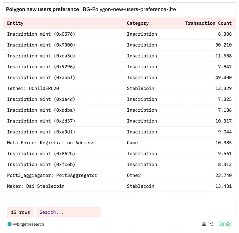Click the Polygon new users preference title
Screen dimensions: 239x233
click(x=42, y=9)
